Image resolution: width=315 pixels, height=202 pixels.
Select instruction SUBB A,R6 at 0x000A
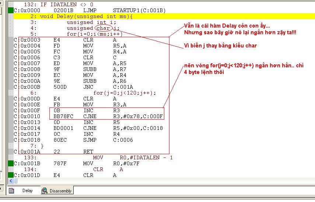[x=70, y=81]
